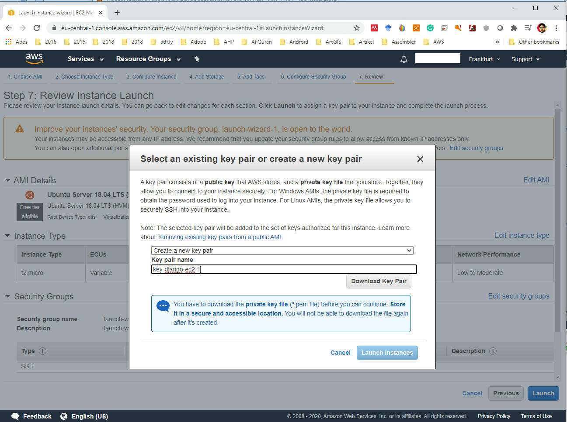The image size is (567, 422).
Task: Collapse the AMI Details section
Action: (x=7, y=180)
